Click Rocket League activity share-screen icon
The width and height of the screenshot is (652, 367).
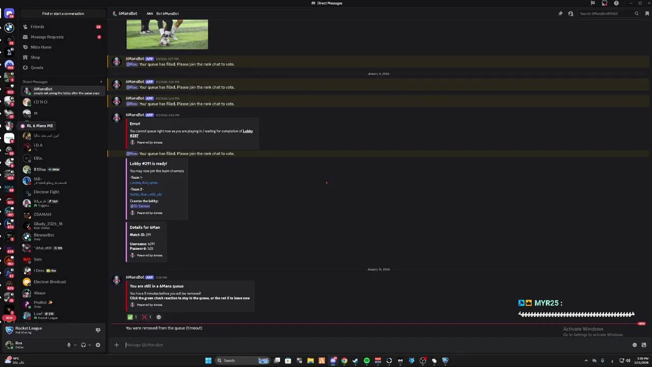click(x=98, y=330)
